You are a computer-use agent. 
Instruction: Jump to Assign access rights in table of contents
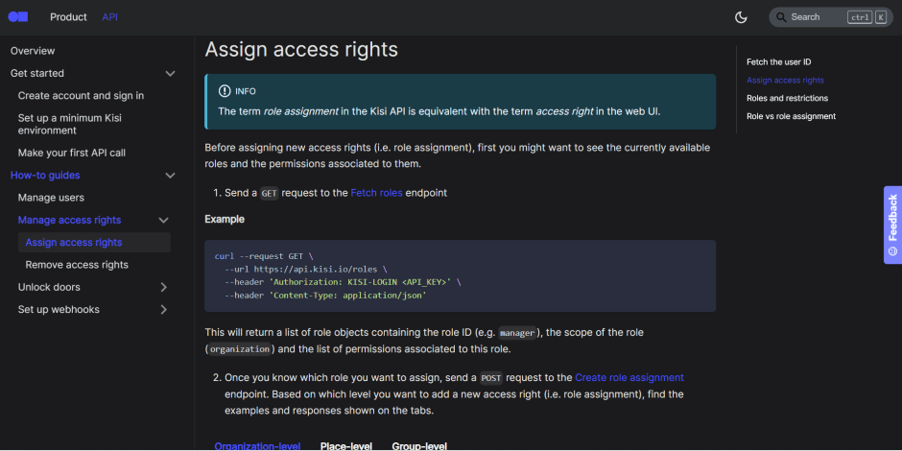[785, 80]
